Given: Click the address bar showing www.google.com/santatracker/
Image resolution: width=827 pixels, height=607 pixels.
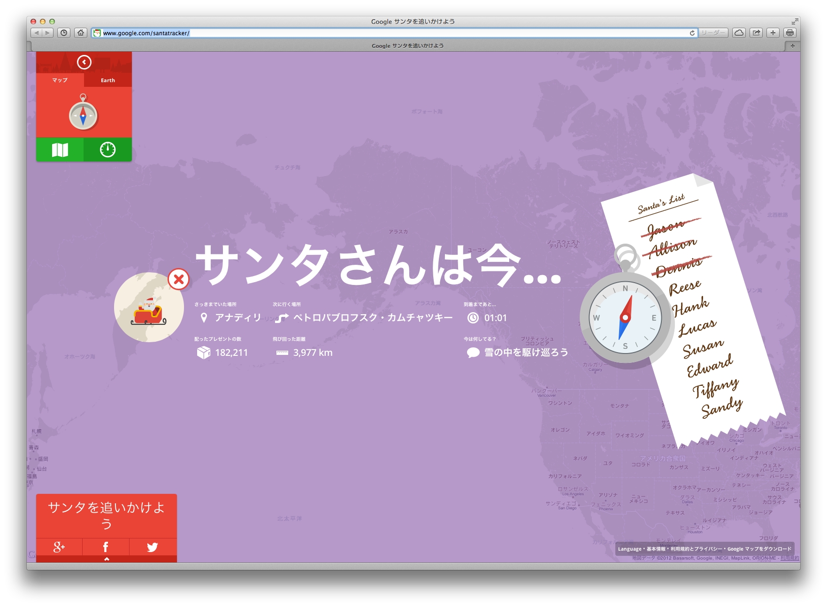Looking at the screenshot, I should pyautogui.click(x=393, y=33).
